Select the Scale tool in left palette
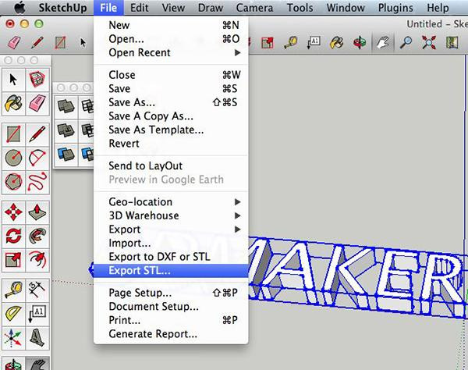The height and width of the screenshot is (370, 468). point(13,259)
